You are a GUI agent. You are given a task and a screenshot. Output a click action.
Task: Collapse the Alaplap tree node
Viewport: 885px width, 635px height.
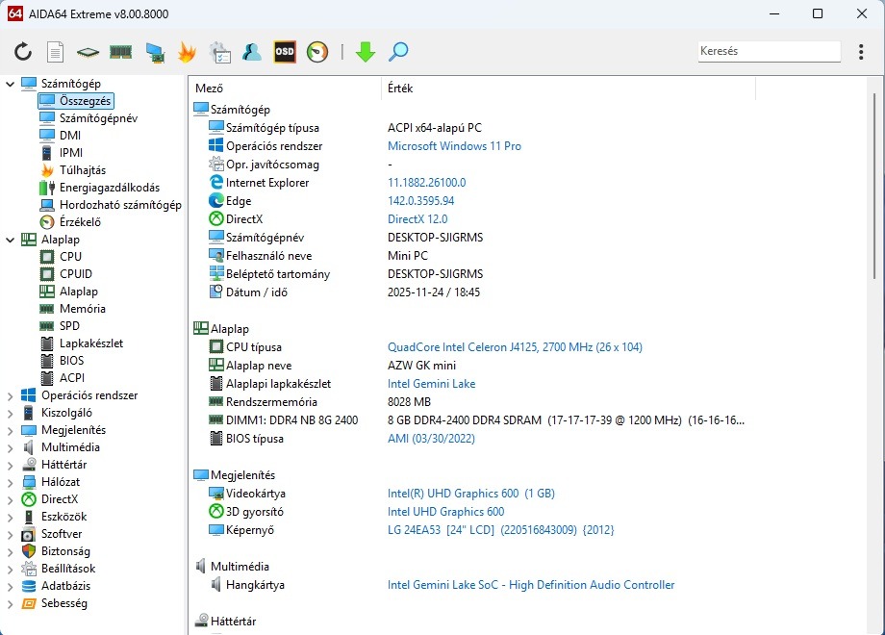tap(11, 240)
